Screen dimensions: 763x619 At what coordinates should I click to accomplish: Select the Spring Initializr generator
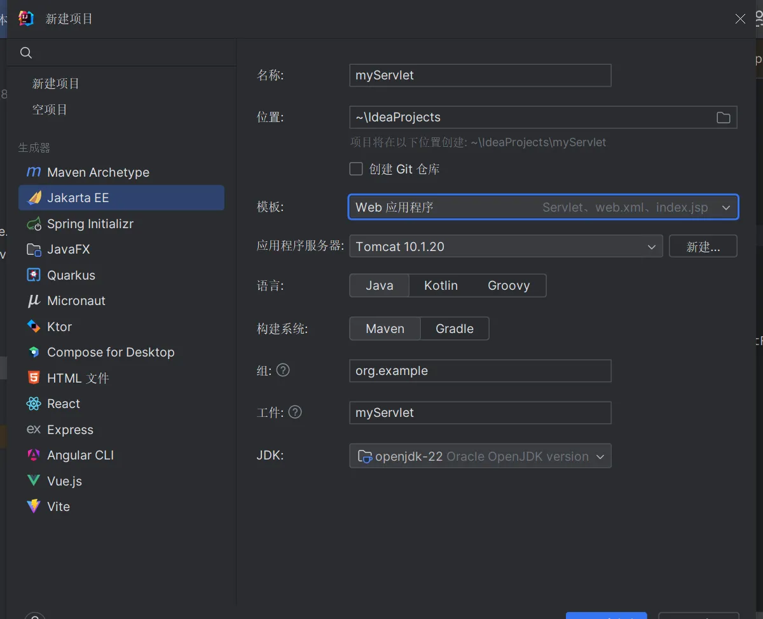coord(121,224)
